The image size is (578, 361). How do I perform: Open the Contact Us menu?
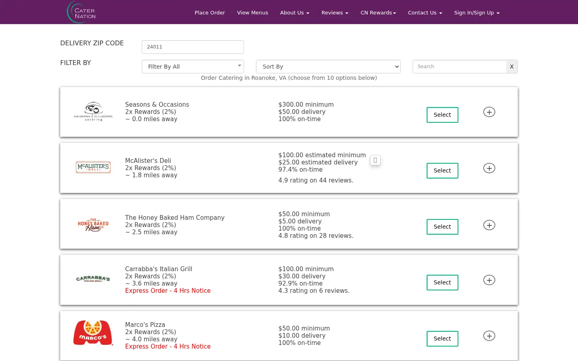point(425,13)
